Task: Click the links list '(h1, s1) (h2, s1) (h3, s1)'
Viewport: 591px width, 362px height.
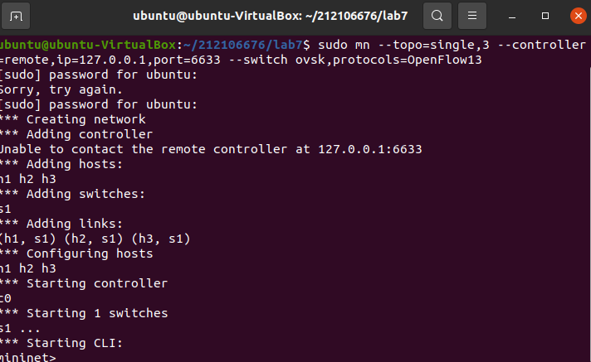Action: [95, 239]
